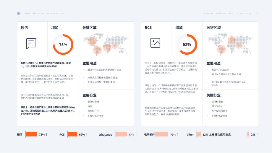Click the orange RCS bar in the footer
Viewport: 272px width, 153px height.
(72, 134)
